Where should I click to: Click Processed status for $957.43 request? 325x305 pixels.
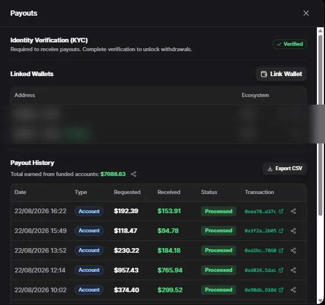pos(218,270)
